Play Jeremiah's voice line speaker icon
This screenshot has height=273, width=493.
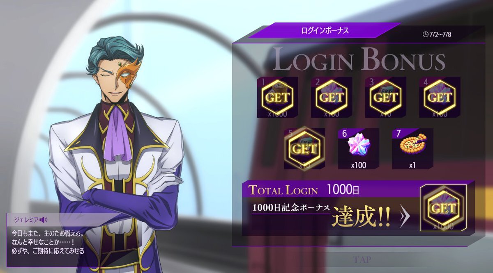44,220
